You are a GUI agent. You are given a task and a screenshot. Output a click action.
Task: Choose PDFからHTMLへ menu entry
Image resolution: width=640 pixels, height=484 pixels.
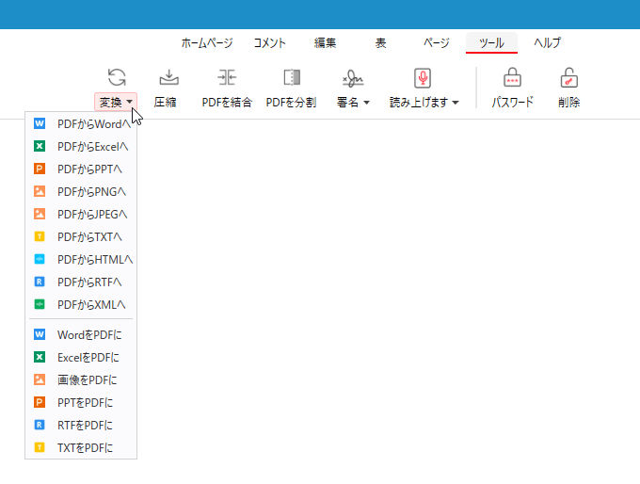[x=81, y=259]
